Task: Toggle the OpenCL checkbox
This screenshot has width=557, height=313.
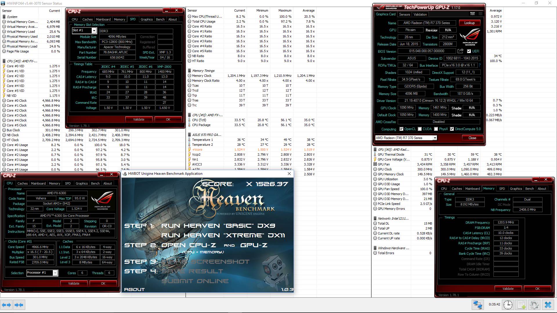Action: [x=401, y=129]
